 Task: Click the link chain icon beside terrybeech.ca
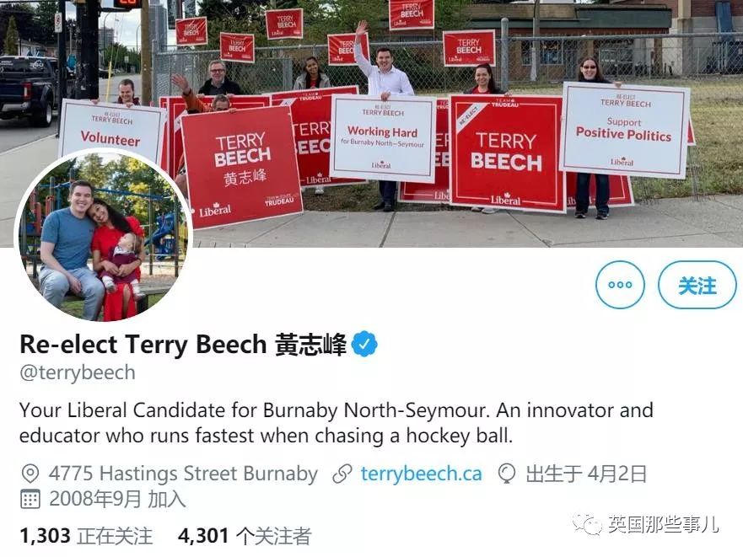(342, 474)
